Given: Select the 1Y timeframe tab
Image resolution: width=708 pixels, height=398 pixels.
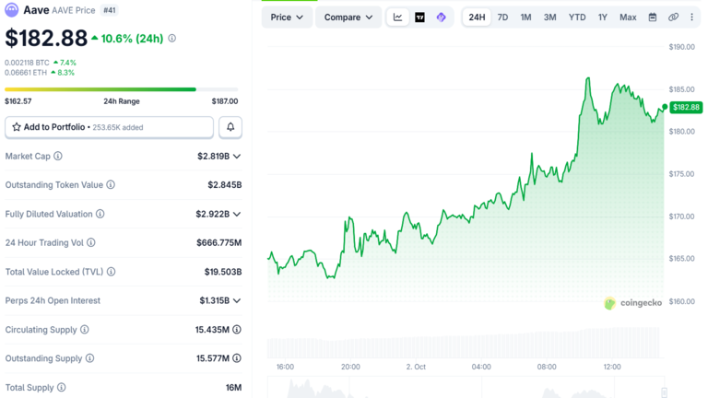Looking at the screenshot, I should click(602, 18).
